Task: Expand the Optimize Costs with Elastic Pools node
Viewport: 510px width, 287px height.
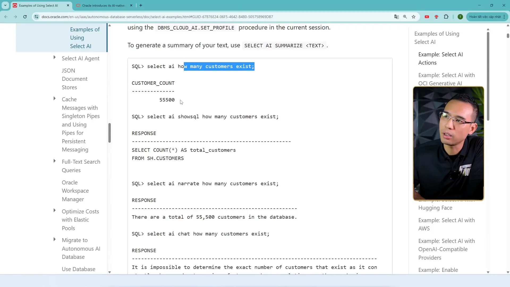Action: pos(54,210)
